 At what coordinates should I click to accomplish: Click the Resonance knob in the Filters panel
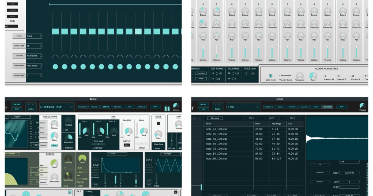pos(55,177)
